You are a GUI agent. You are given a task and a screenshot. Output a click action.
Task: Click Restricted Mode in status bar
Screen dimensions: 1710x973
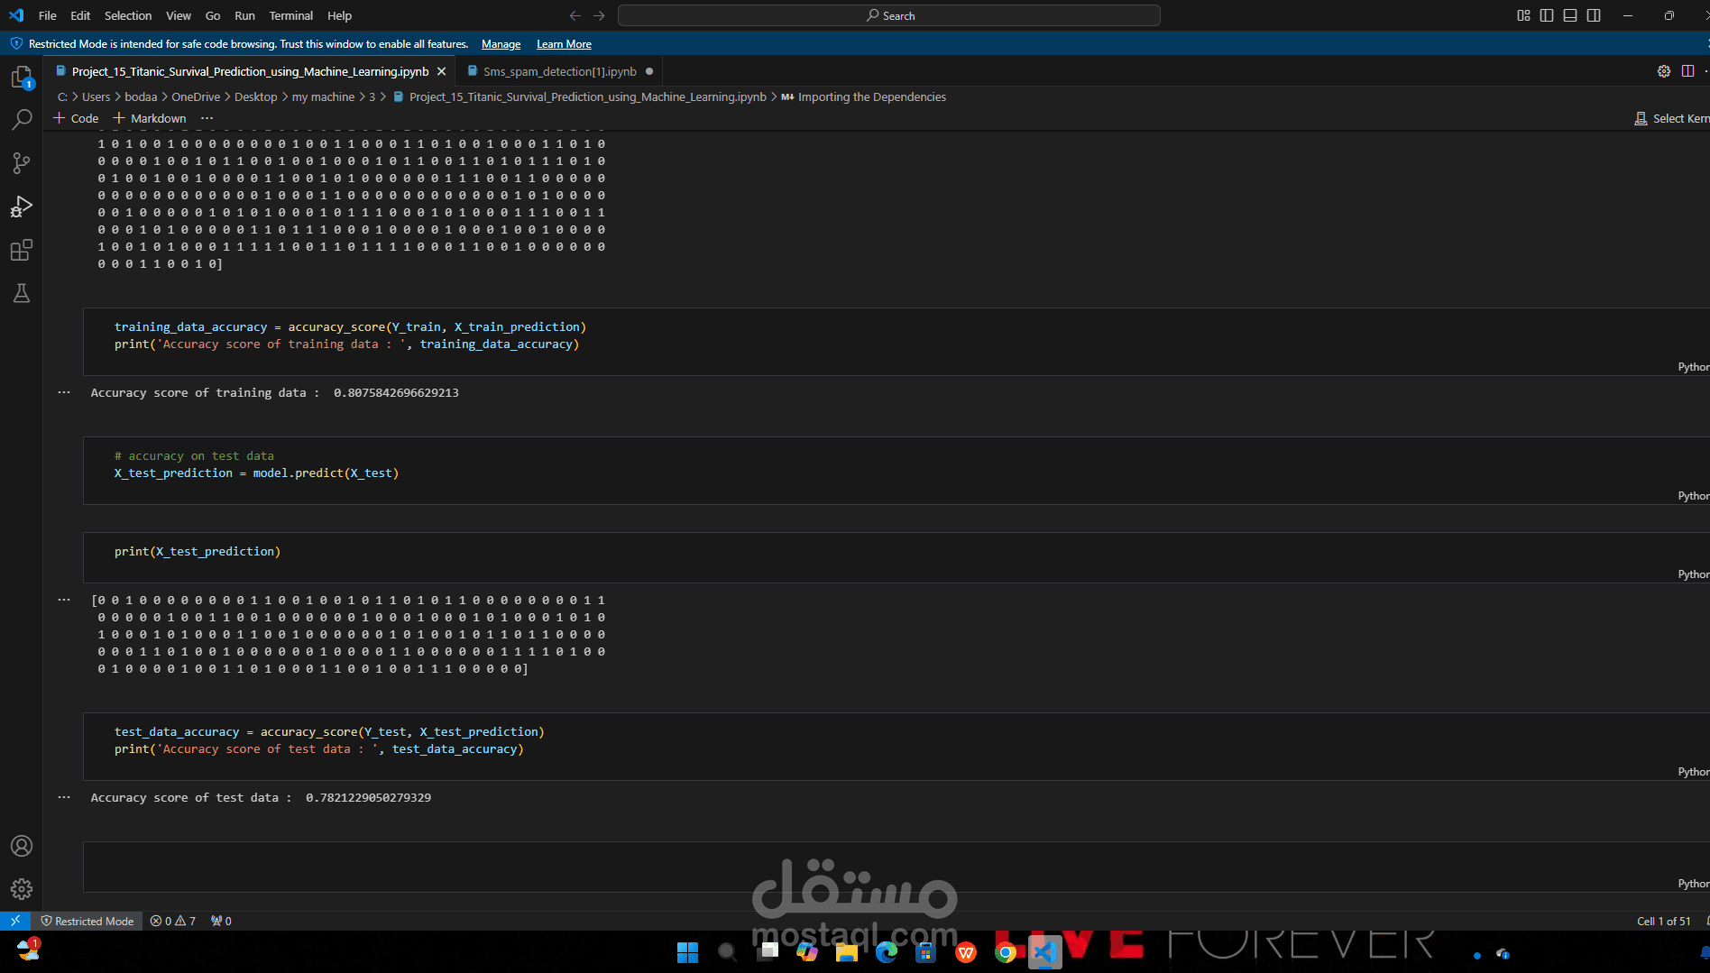click(87, 921)
